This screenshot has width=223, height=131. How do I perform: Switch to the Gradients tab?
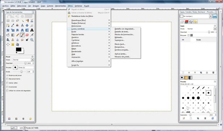coord(190,78)
